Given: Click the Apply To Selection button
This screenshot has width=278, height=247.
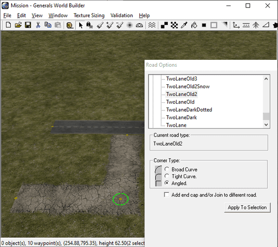Looking at the screenshot, I should pos(247,208).
